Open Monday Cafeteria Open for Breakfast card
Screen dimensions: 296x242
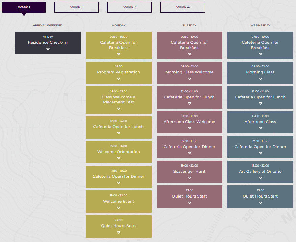click(x=118, y=45)
